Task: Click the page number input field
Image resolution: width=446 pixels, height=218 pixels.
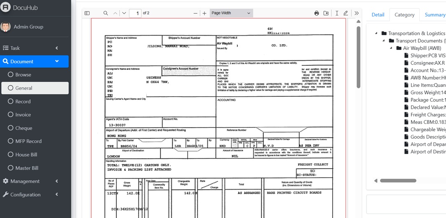Action: [x=135, y=13]
